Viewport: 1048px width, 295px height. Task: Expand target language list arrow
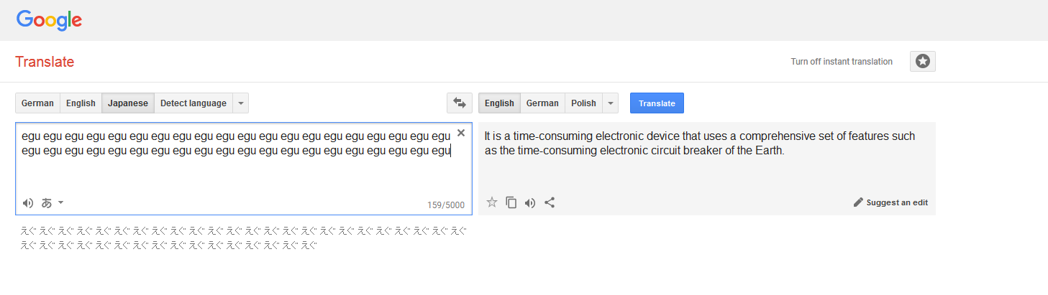coord(611,103)
